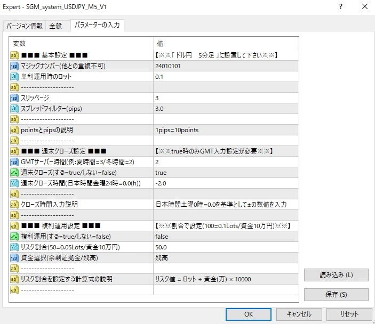The height and width of the screenshot is (324, 375).
Task: Select the マジックナンバー(他との重複不可) row label
Action: 63,66
